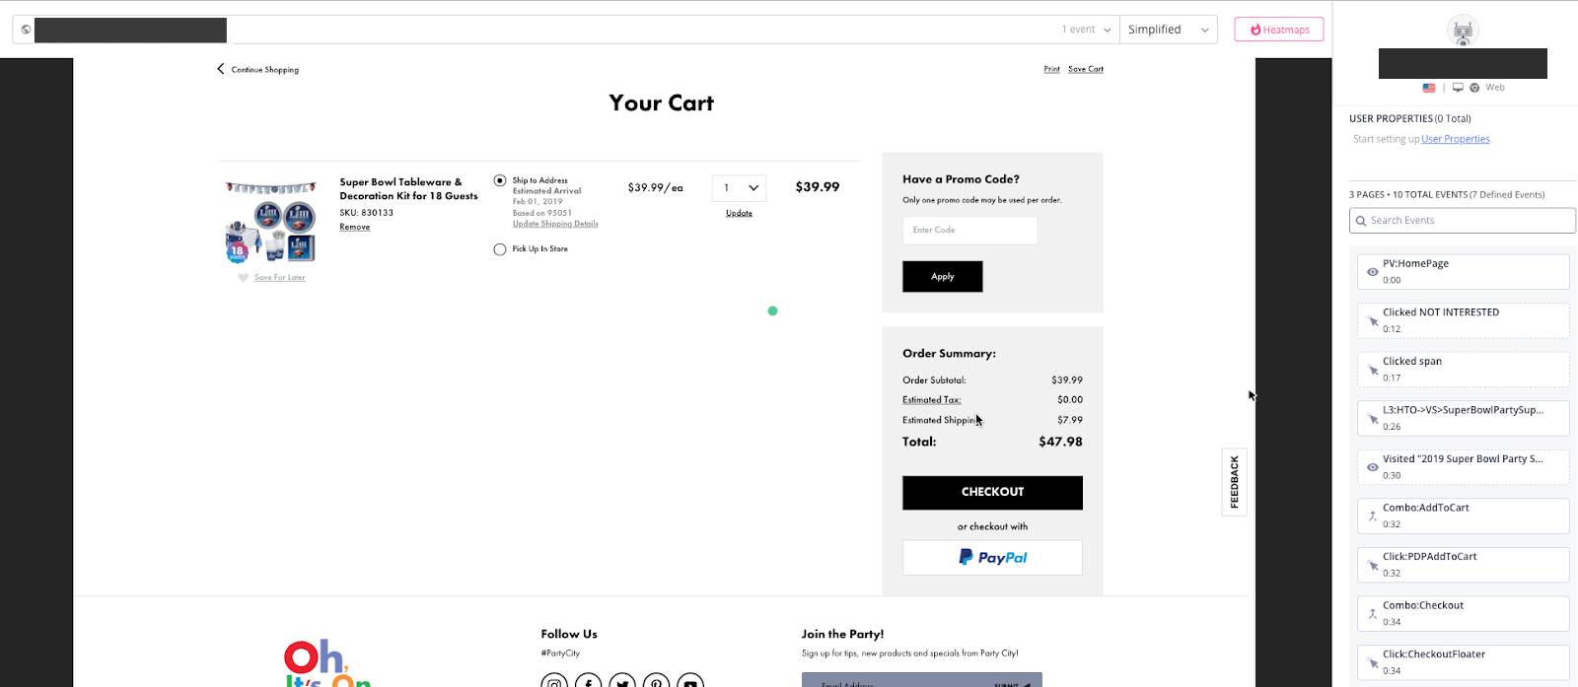
Task: Remove the Super Bowl kit from cart
Action: coord(355,227)
